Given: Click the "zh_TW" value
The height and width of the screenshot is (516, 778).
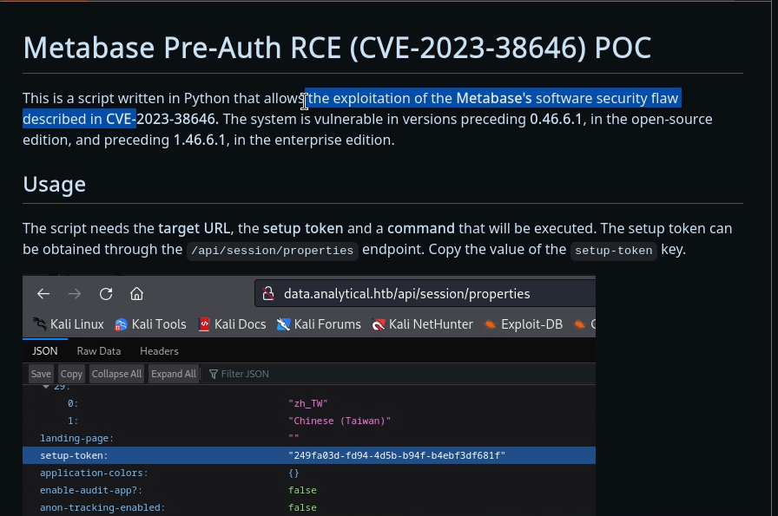Looking at the screenshot, I should pyautogui.click(x=308, y=403).
